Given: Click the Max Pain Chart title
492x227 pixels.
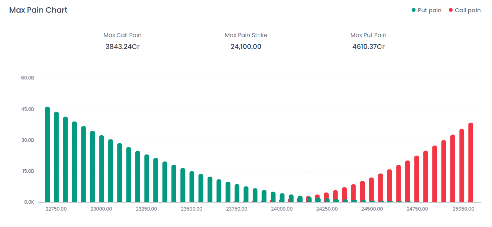Looking at the screenshot, I should (x=38, y=10).
